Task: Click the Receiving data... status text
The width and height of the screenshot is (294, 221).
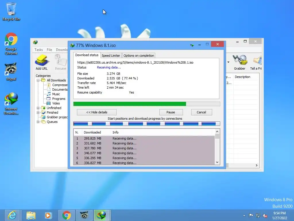Action: 109,67
